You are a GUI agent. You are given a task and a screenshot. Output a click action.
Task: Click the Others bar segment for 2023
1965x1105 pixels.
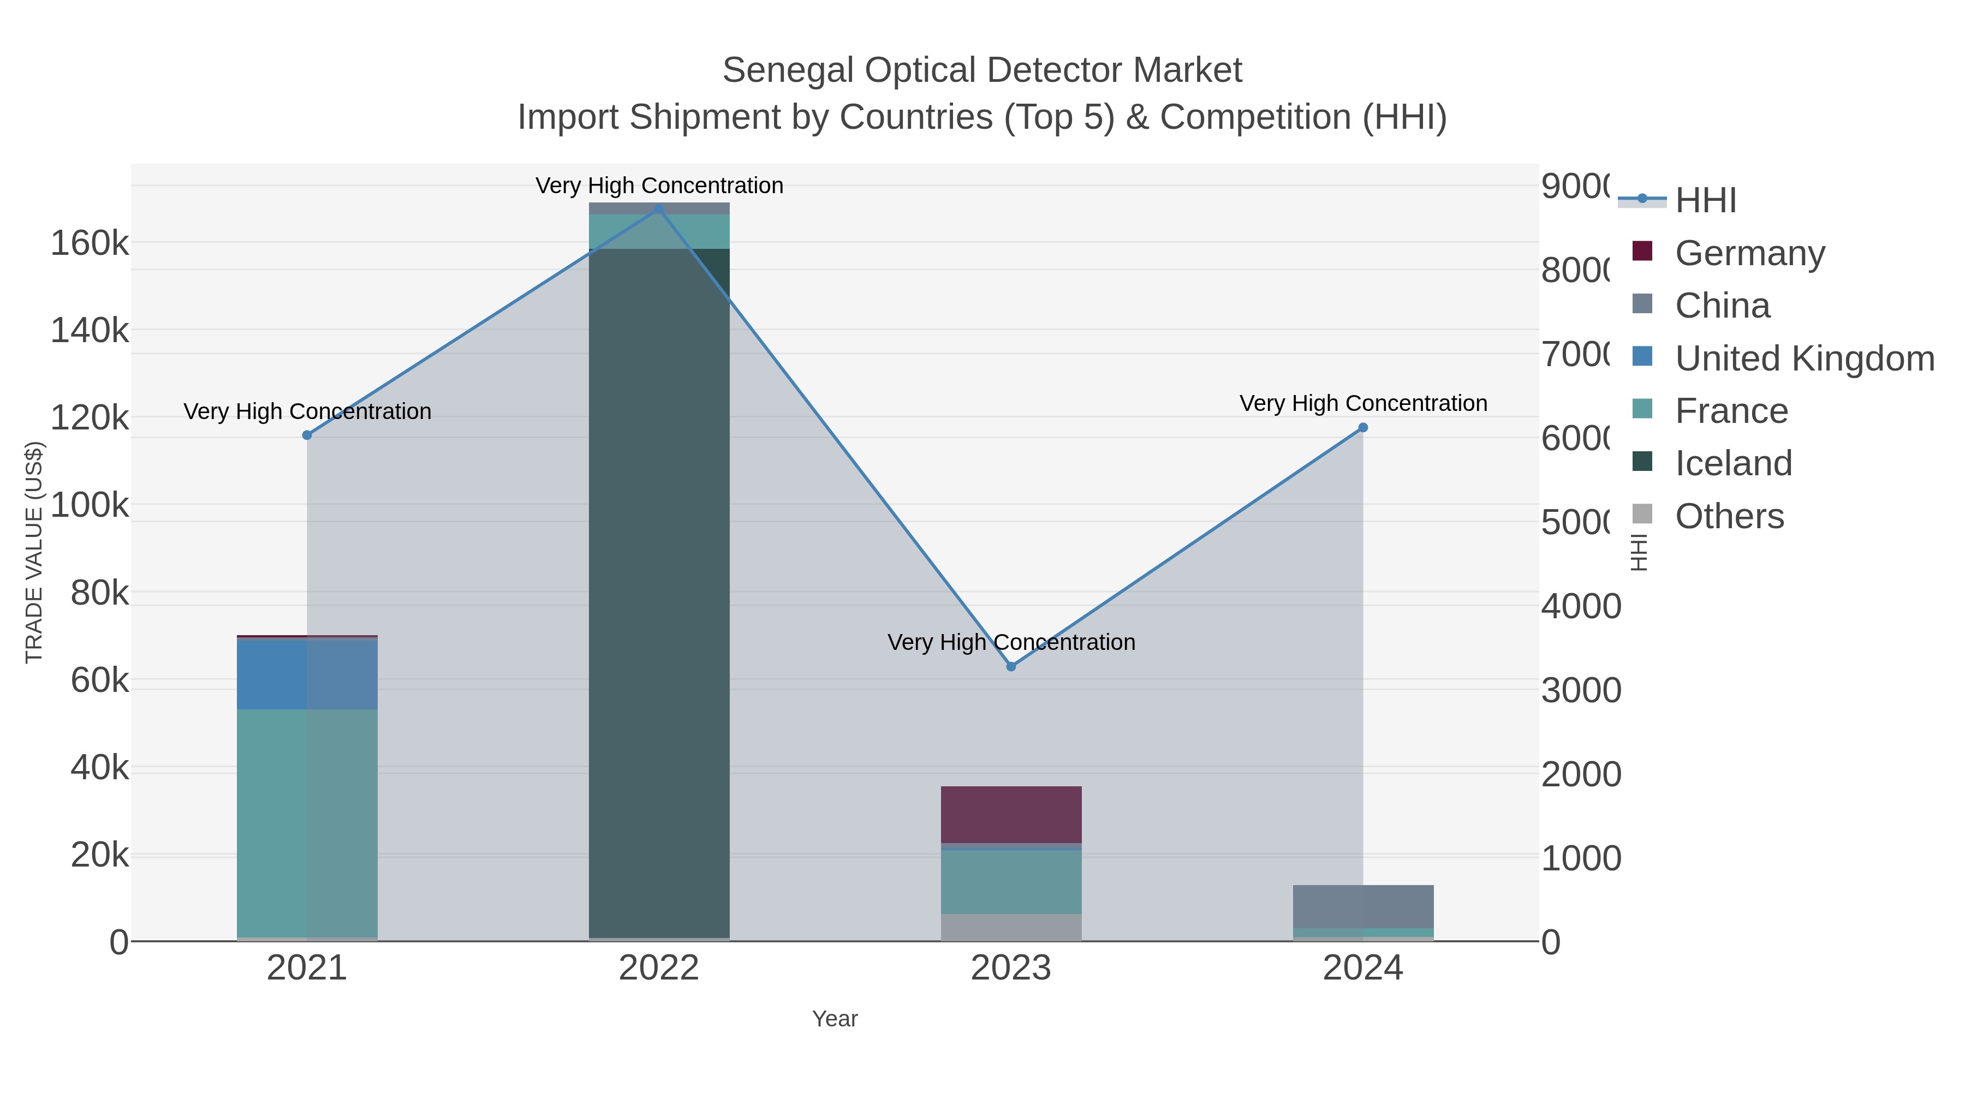tap(1011, 927)
